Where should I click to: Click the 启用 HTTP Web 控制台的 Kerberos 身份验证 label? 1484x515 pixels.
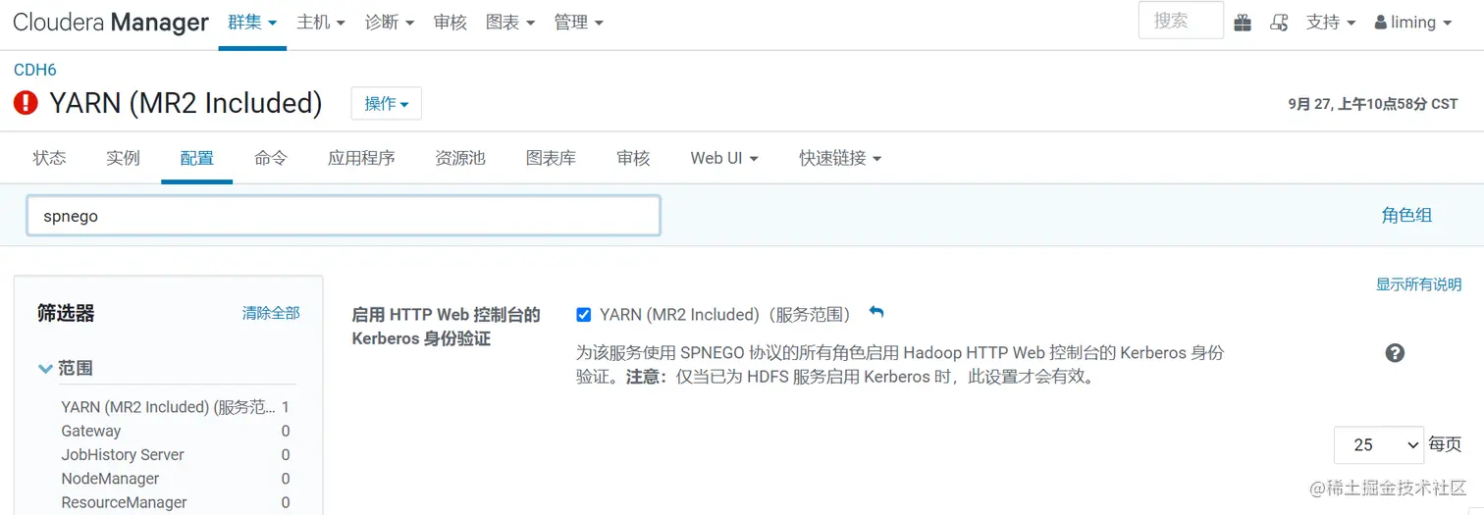[447, 327]
